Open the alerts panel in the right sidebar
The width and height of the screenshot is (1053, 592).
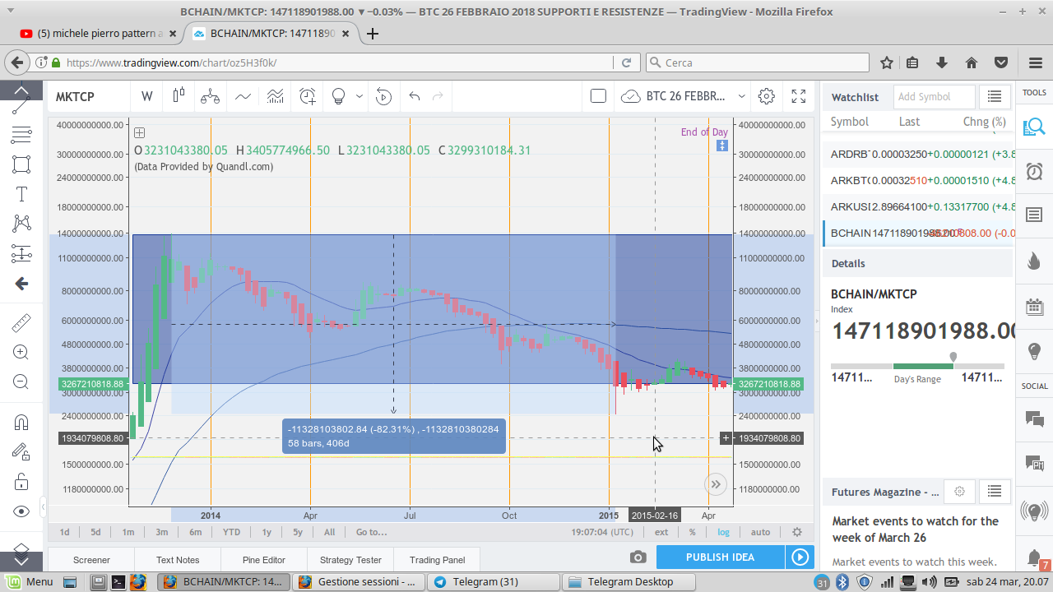click(1034, 171)
